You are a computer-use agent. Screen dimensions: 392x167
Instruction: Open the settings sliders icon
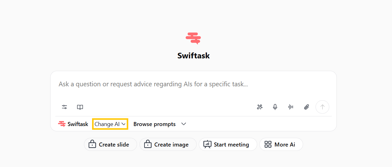coord(64,107)
